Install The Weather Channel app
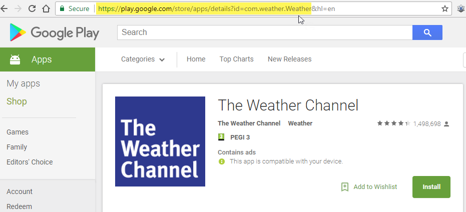 (431, 187)
